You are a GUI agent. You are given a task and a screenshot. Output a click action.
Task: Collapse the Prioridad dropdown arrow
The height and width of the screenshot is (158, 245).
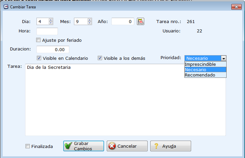pyautogui.click(x=223, y=58)
